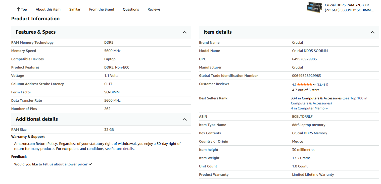The width and height of the screenshot is (381, 184).
Task: Click tell us about a lower price
Action: pos(65,164)
